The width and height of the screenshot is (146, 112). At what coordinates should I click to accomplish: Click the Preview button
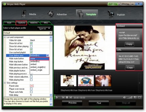click(x=72, y=103)
